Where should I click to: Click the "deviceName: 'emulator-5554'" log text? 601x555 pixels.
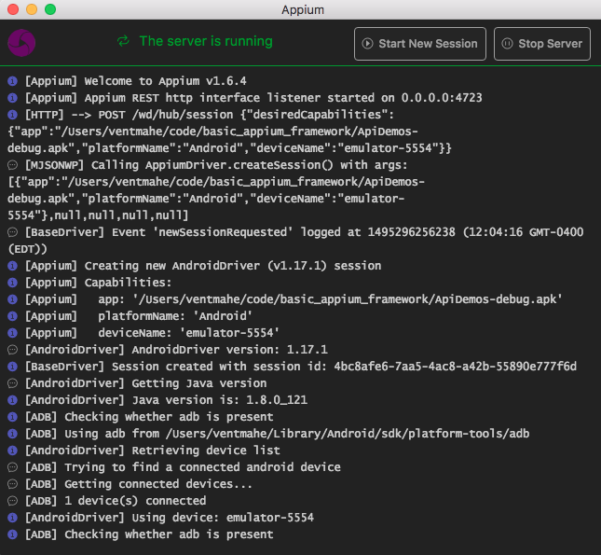click(x=188, y=333)
